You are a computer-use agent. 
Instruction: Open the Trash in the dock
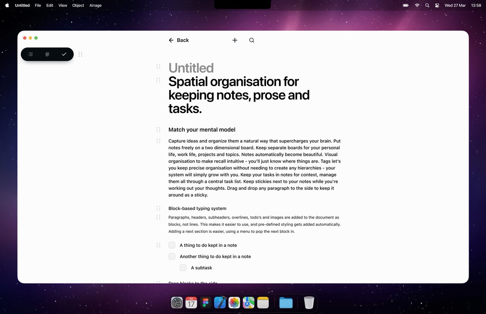309,303
